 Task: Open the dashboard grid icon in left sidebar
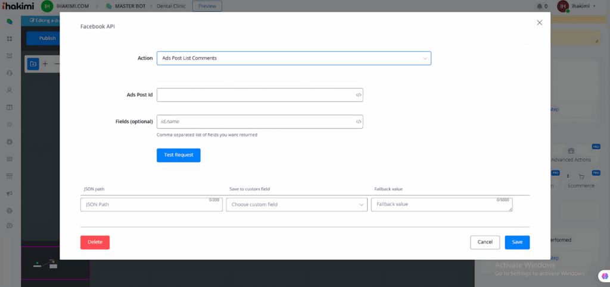tap(10, 39)
